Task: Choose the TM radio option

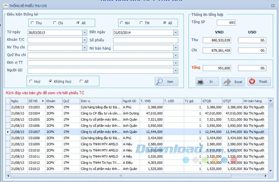Action: tap(144, 23)
